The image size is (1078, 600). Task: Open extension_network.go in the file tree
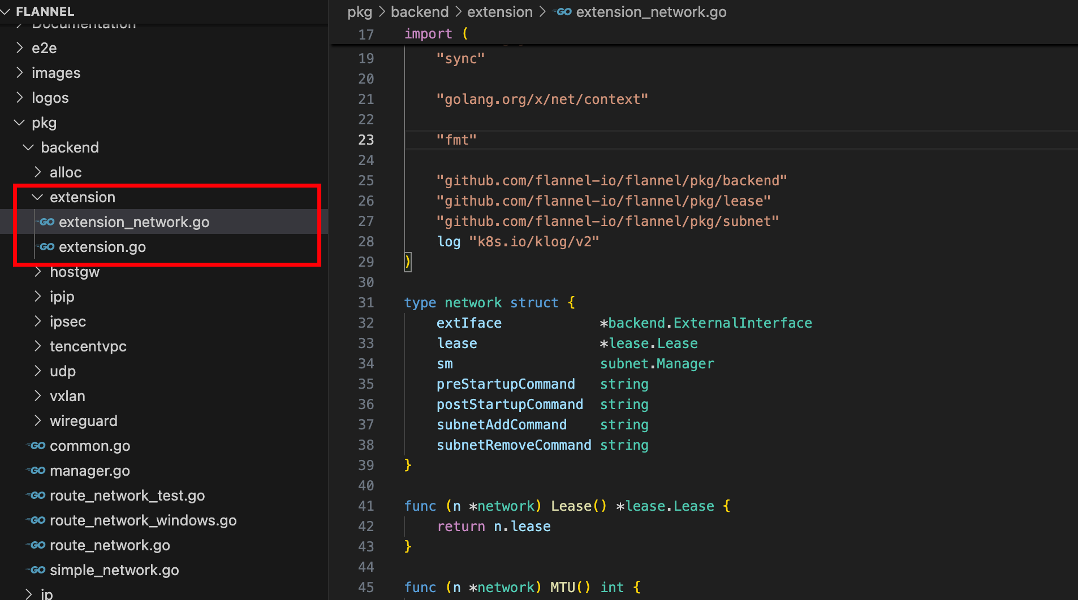point(134,222)
